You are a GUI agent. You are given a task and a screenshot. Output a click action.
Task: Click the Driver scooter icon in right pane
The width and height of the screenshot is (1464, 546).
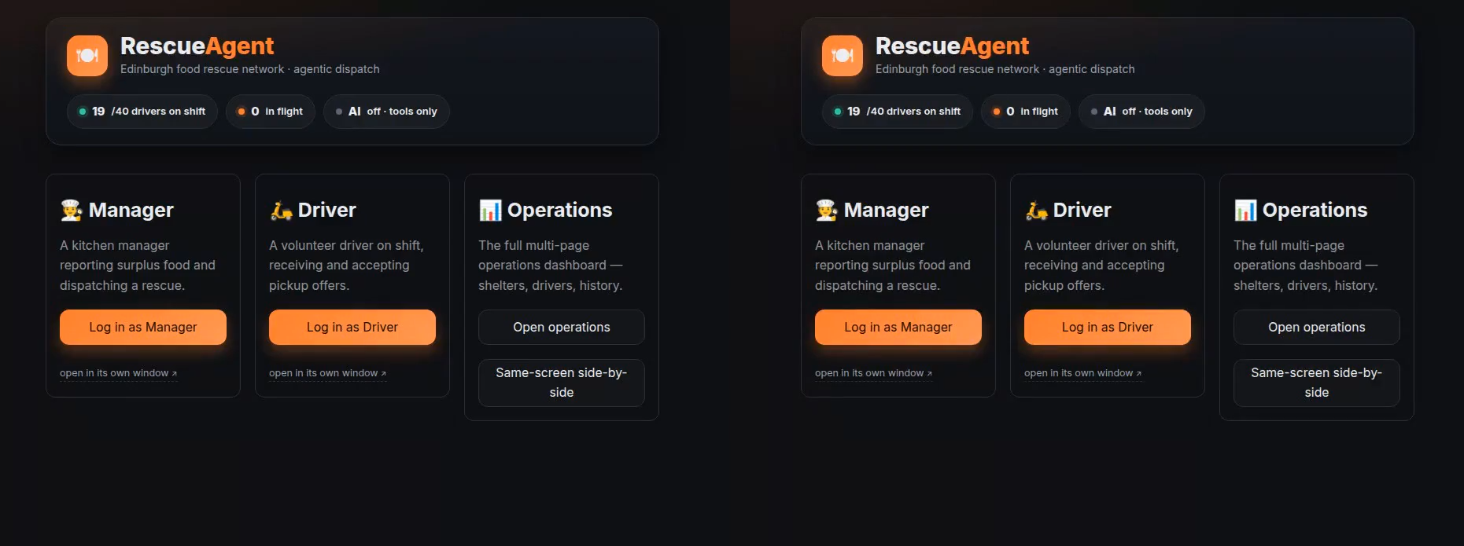1036,210
